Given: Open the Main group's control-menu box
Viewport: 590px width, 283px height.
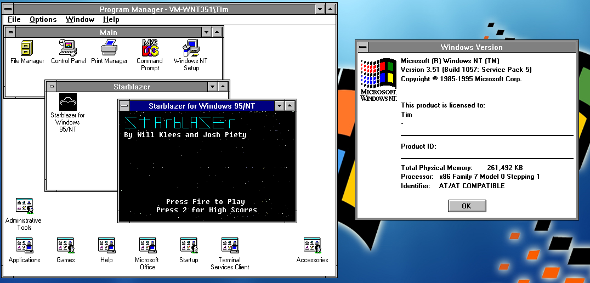Looking at the screenshot, I should click(10, 32).
